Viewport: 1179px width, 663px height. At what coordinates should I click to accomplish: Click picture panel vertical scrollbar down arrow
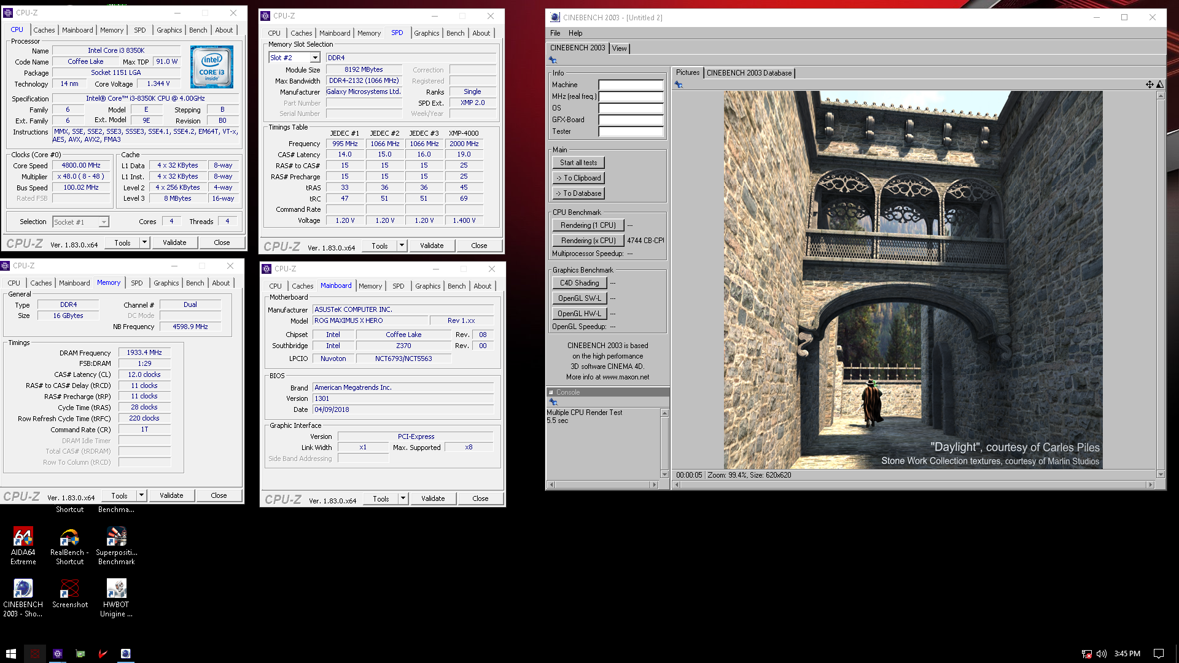1160,475
